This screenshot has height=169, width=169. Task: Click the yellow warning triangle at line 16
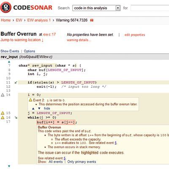tap(3, 117)
